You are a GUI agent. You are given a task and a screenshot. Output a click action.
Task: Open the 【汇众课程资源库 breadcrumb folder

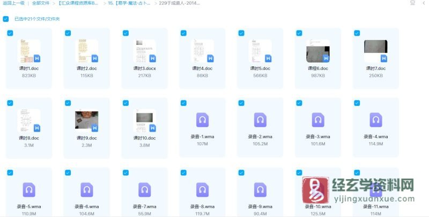coord(78,3)
